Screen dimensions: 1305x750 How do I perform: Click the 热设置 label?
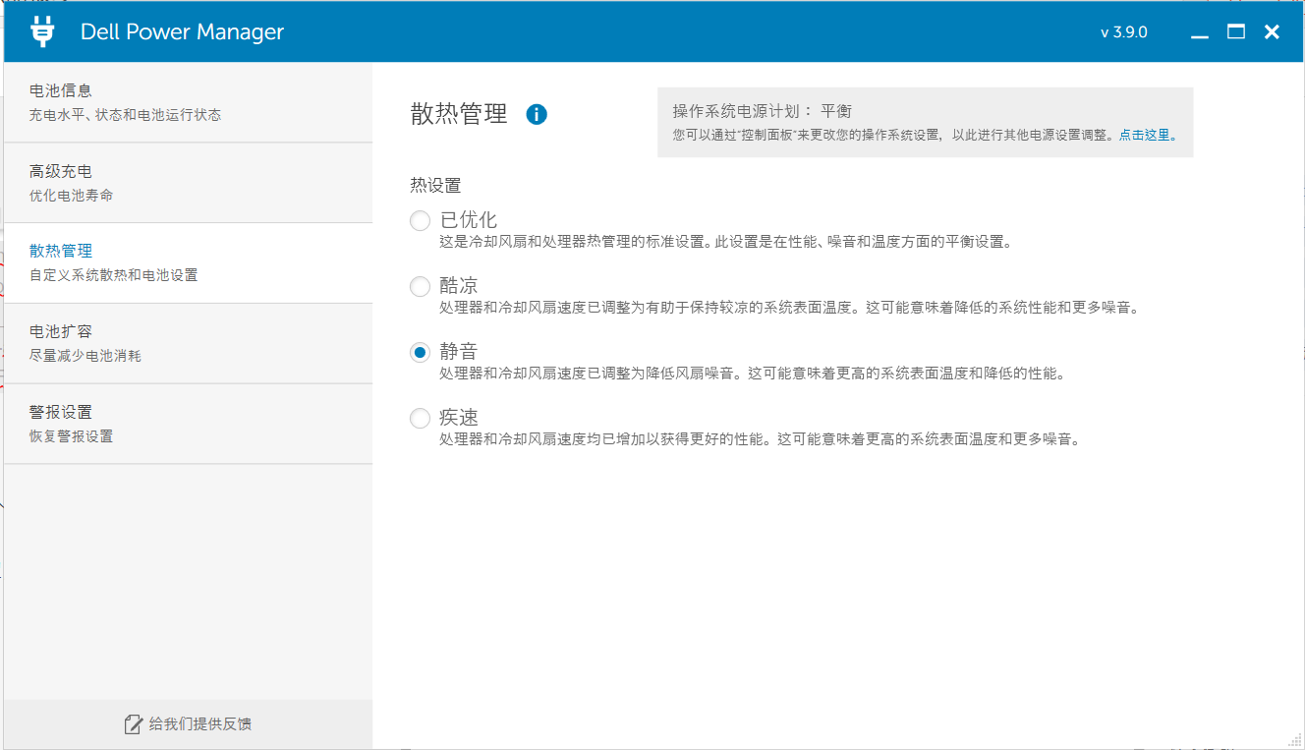435,185
